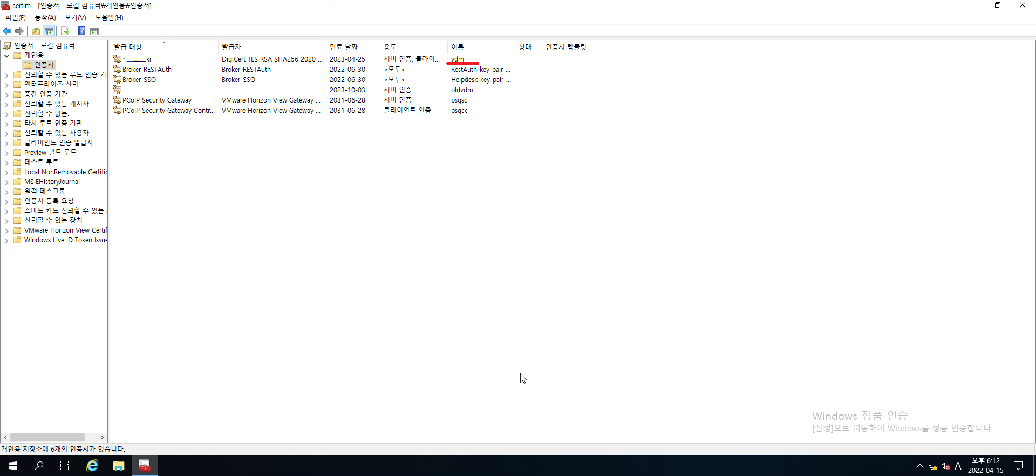Select the Broker-RESTAuth certificate icon

coord(117,69)
